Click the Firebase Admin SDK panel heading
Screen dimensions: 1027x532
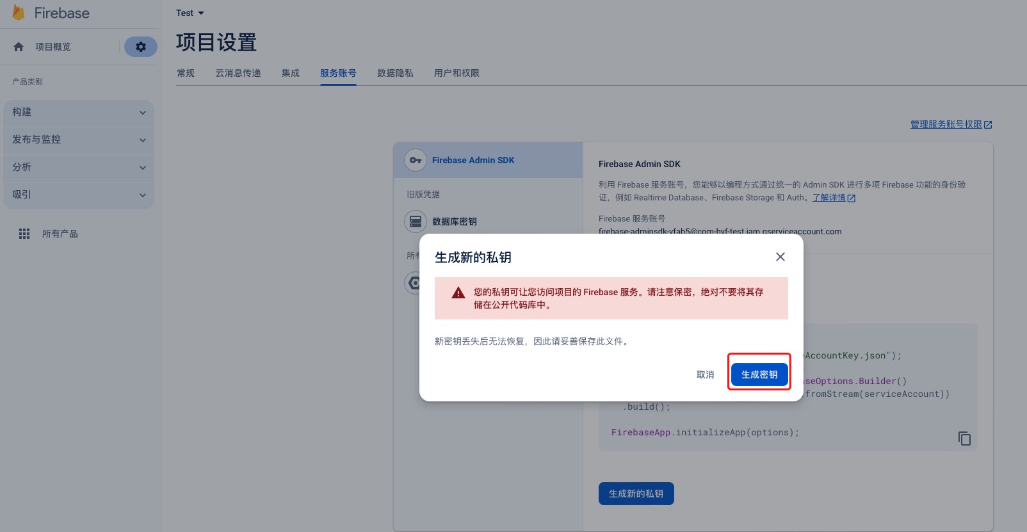click(x=640, y=164)
